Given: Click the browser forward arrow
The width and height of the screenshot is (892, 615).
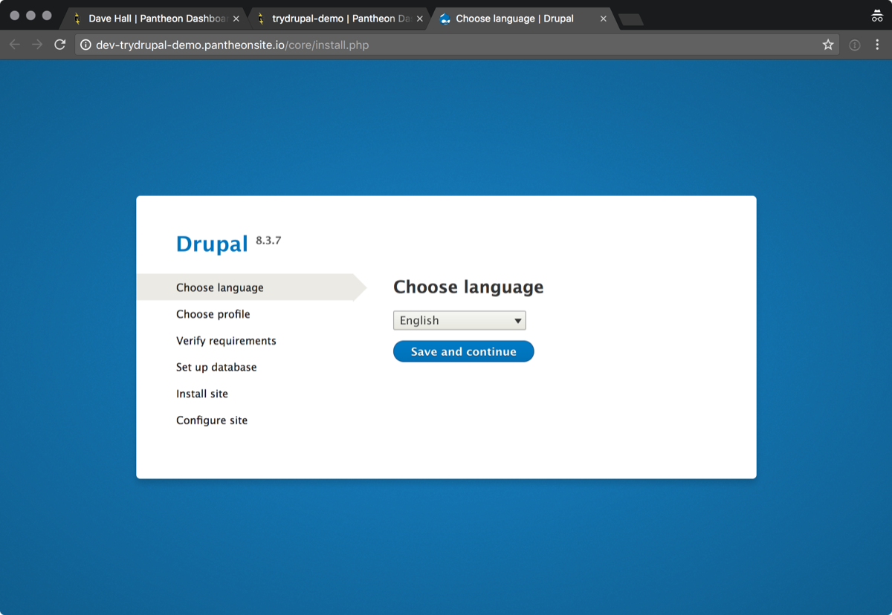Looking at the screenshot, I should pos(37,45).
